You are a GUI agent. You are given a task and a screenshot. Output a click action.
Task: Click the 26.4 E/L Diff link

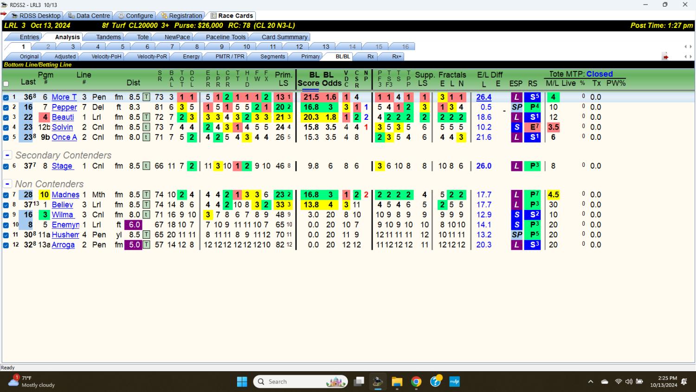pos(483,97)
